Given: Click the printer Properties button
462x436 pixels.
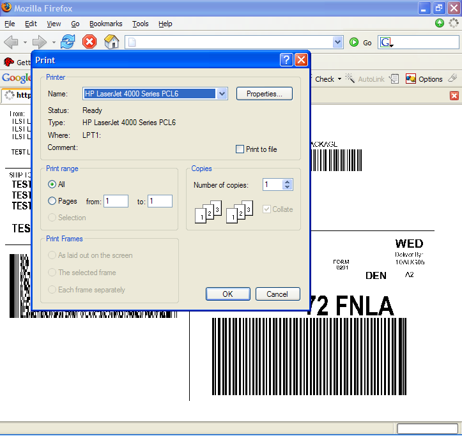Looking at the screenshot, I should (264, 94).
